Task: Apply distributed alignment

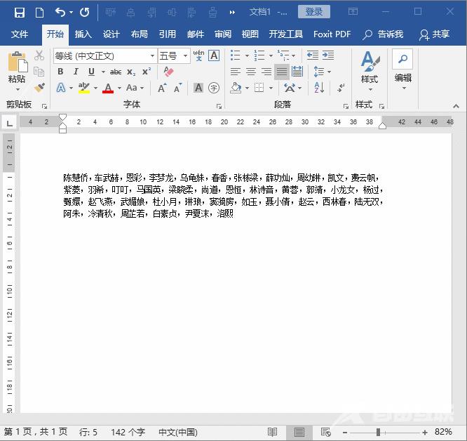Action: click(x=297, y=72)
